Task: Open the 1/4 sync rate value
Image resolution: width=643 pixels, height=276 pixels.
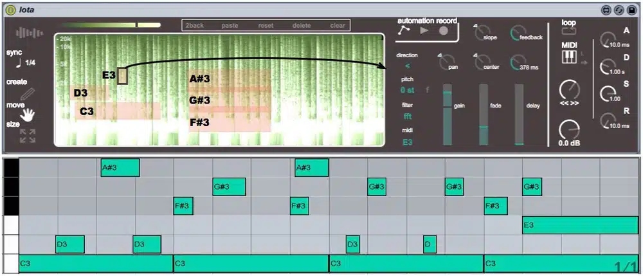Action: [30, 63]
